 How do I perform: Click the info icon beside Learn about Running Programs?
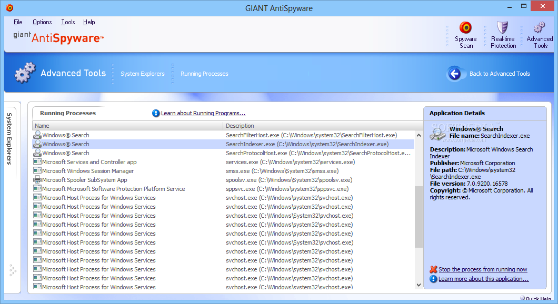(x=156, y=113)
